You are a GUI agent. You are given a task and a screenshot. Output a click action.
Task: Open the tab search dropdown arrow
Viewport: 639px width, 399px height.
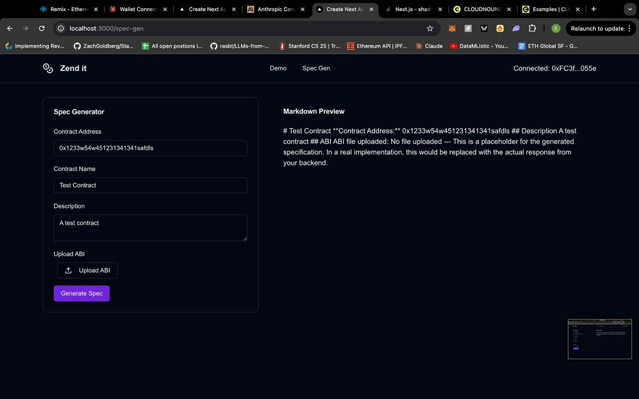pyautogui.click(x=630, y=9)
